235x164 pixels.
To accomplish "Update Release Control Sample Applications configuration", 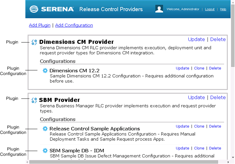I will (182, 126).
